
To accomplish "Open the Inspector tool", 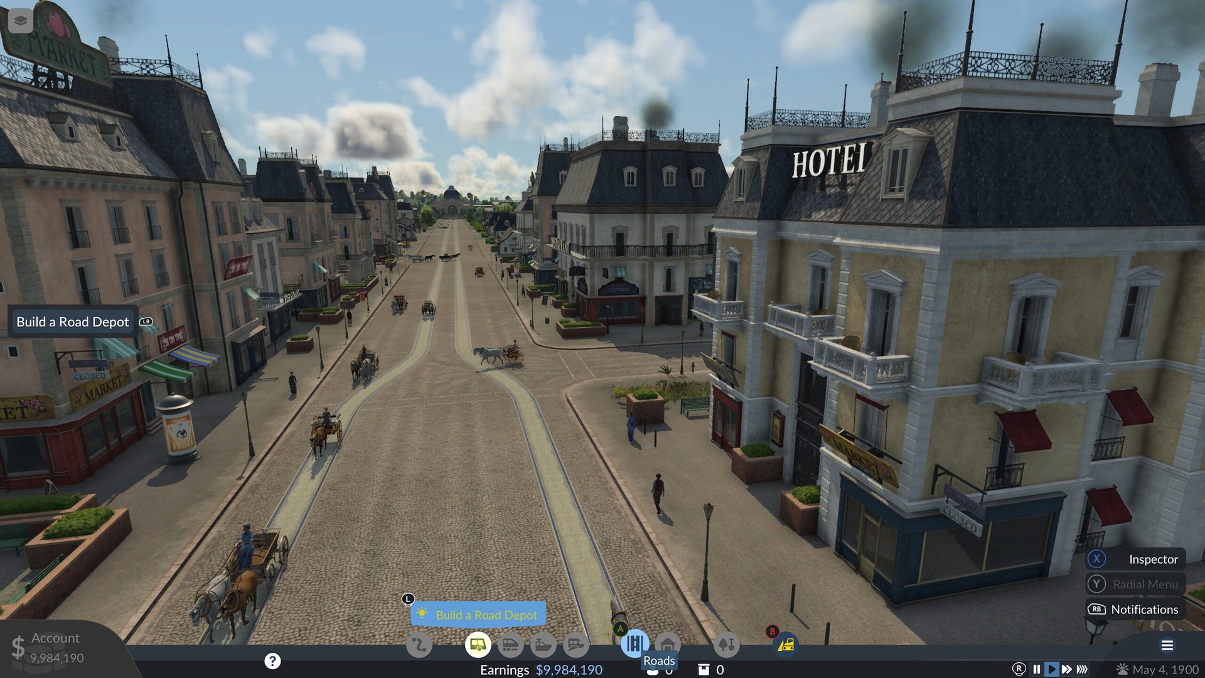I will (x=1136, y=559).
